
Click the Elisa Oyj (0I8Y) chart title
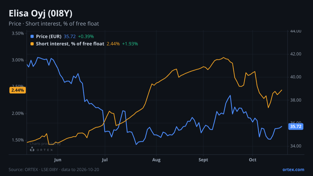point(40,14)
